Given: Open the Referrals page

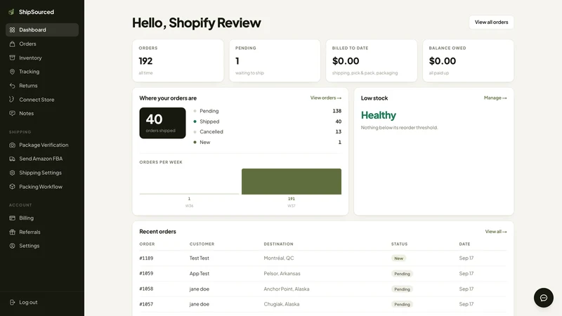Looking at the screenshot, I should (x=42, y=232).
